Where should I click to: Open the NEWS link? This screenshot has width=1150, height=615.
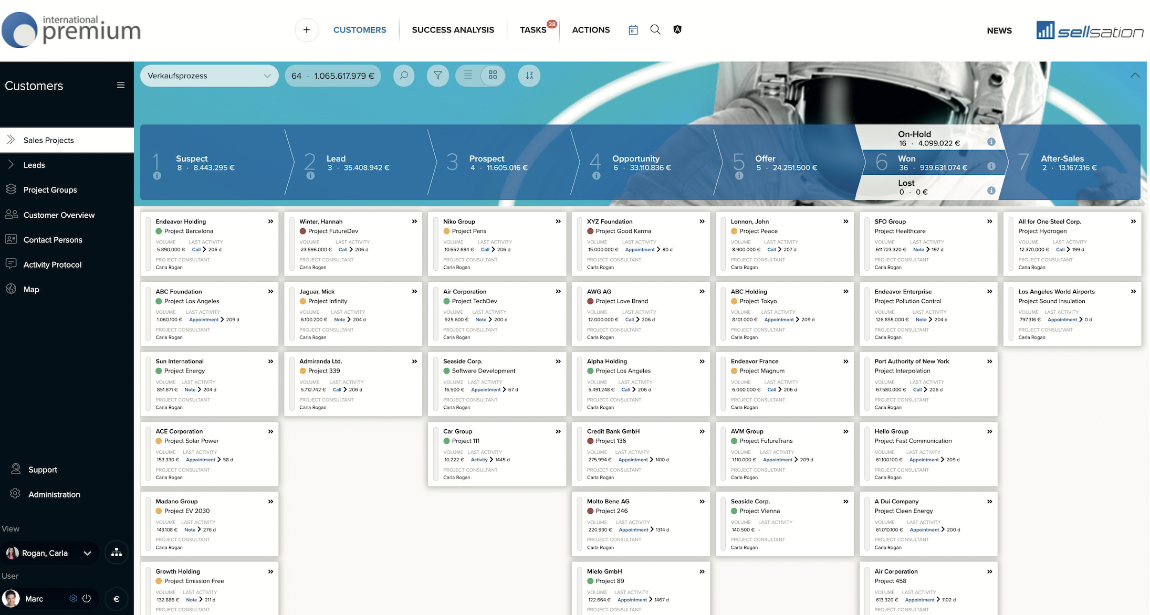click(x=999, y=30)
